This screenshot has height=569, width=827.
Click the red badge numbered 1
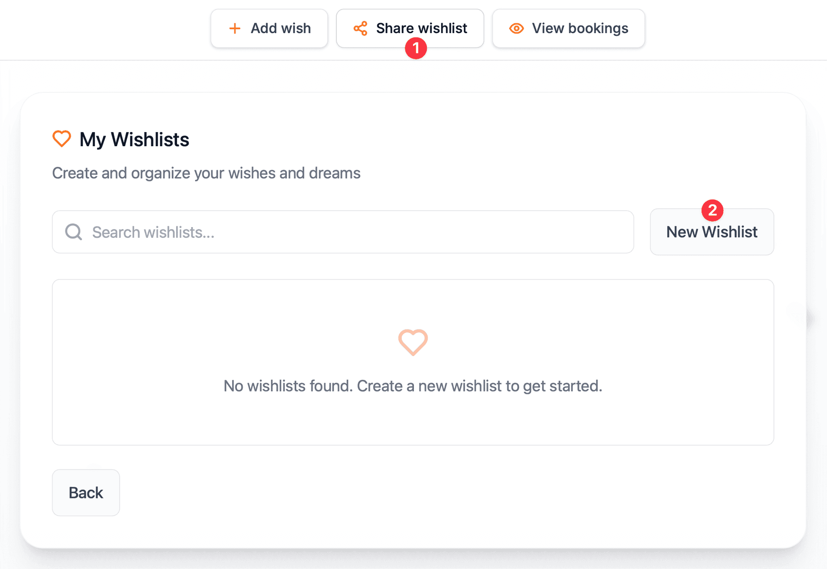tap(416, 48)
